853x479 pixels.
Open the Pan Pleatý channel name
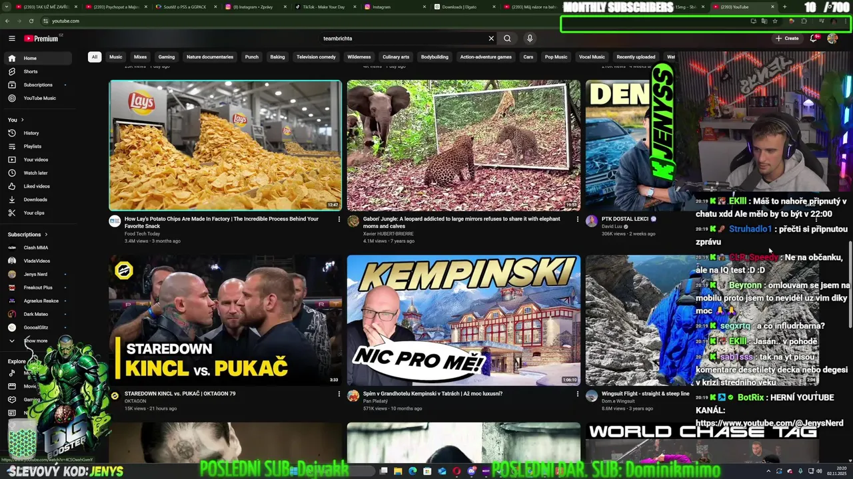[376, 401]
